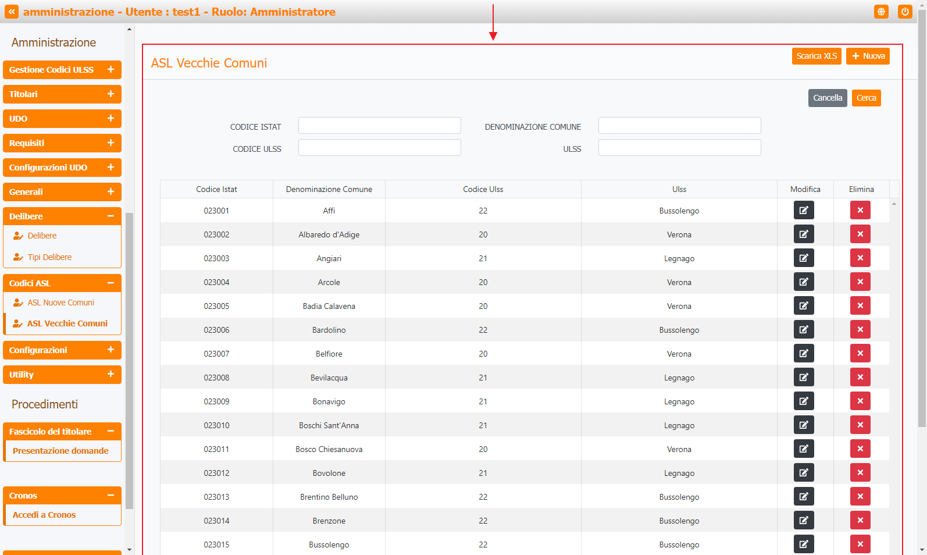Screen dimensions: 927x555
Task: Click the Codice Istat input field
Action: [x=379, y=126]
